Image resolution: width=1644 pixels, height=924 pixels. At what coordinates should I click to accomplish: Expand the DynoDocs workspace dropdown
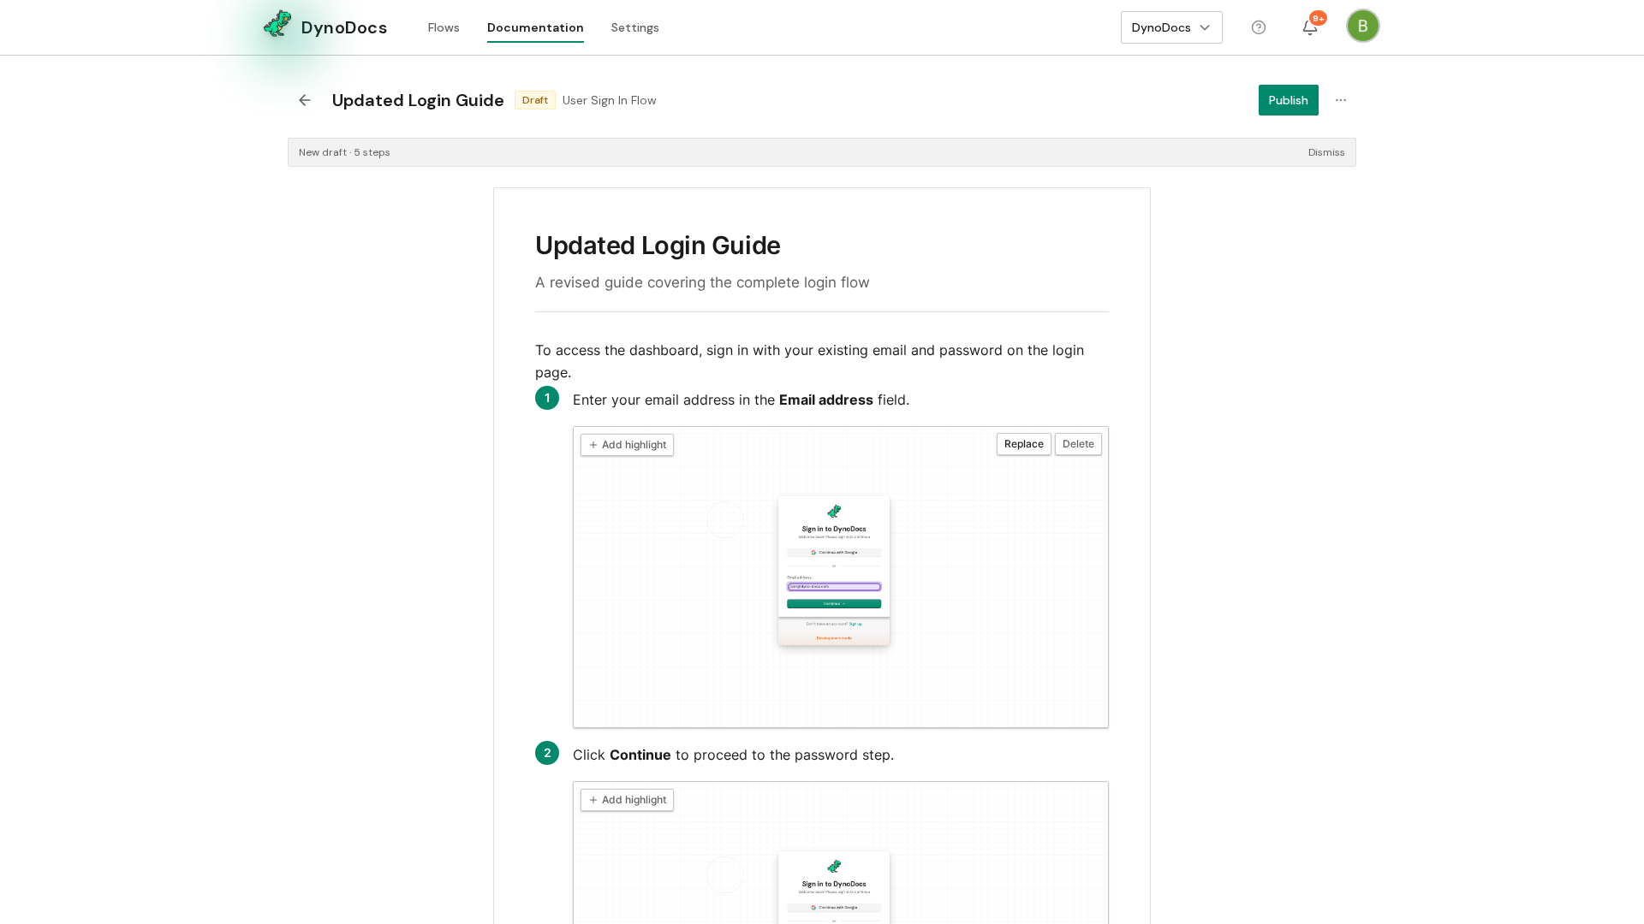coord(1171,27)
